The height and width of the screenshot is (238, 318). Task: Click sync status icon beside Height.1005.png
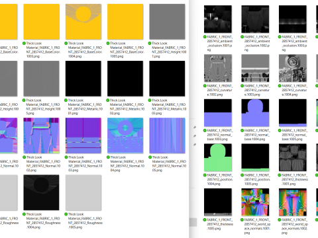24,100
